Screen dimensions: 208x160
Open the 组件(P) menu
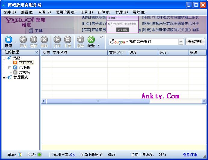tap(104, 12)
